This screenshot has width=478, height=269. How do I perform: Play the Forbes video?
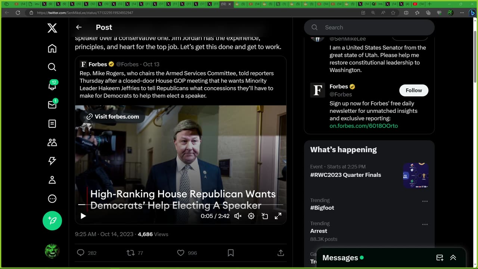[x=83, y=216]
